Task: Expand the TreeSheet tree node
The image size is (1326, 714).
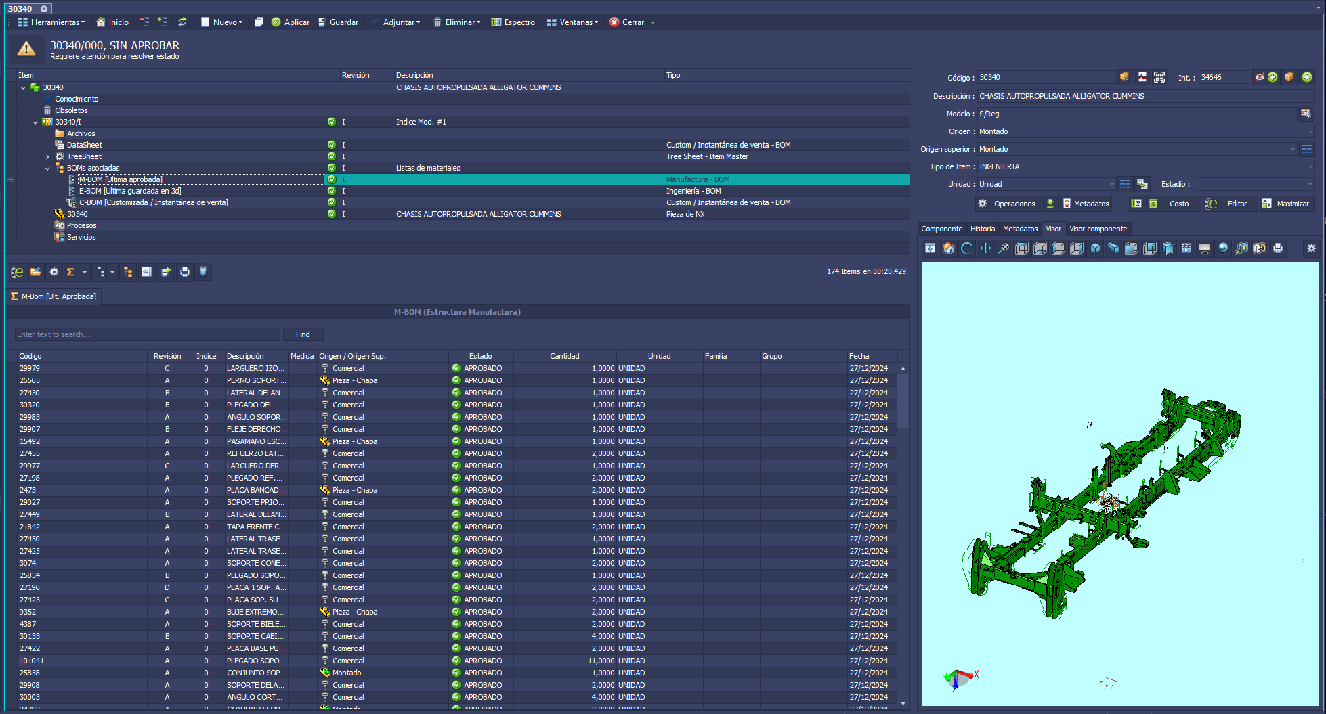Action: tap(47, 157)
